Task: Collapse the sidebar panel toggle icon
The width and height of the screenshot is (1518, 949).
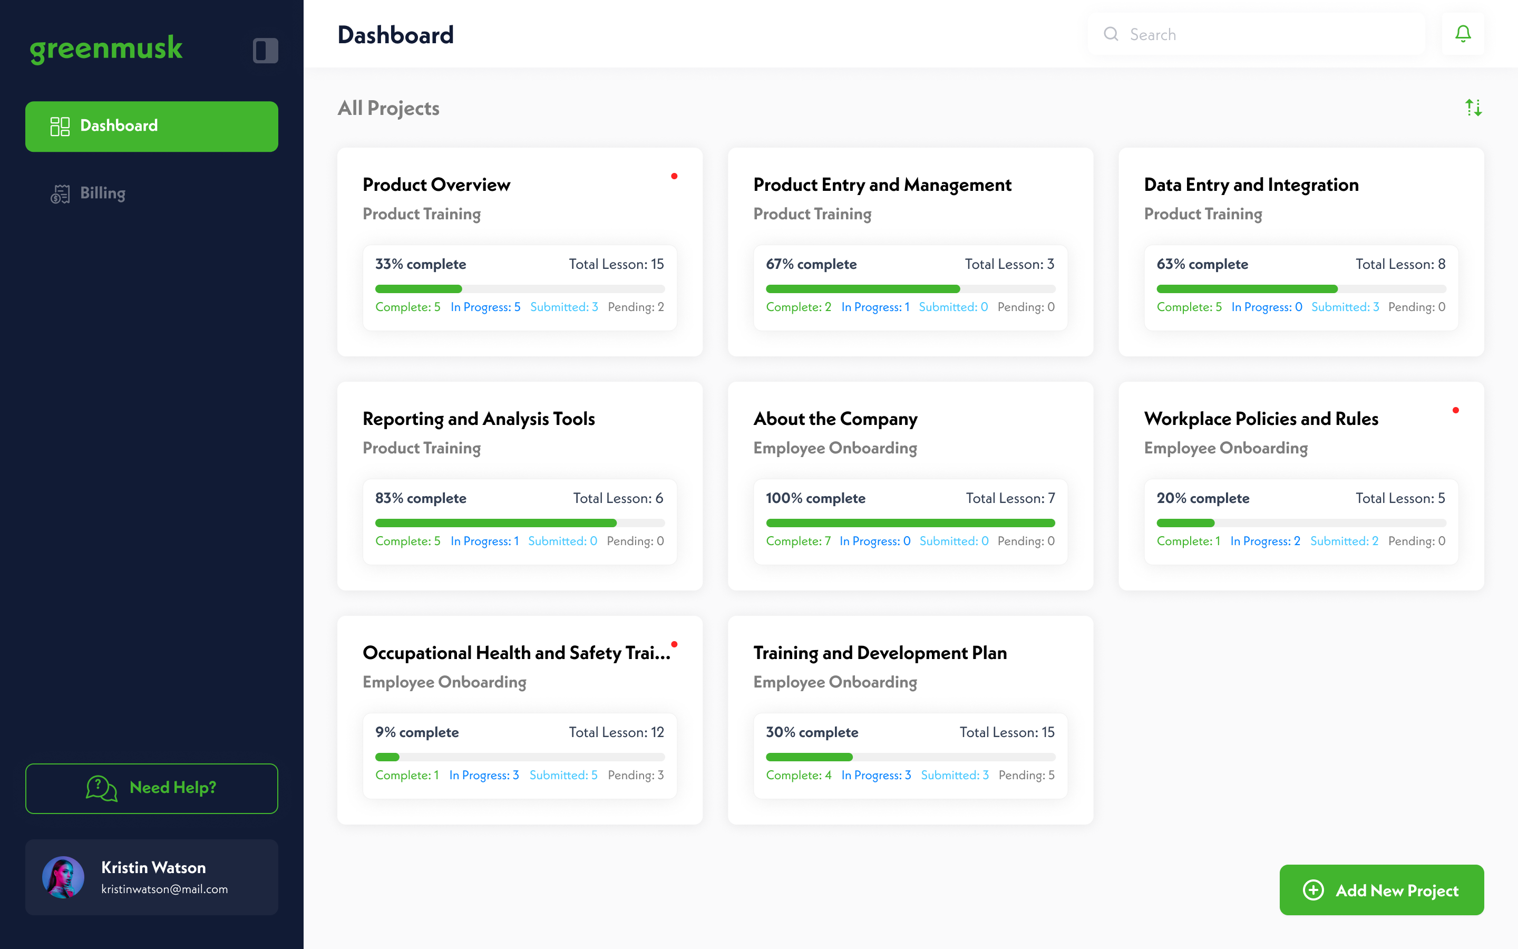Action: point(265,50)
